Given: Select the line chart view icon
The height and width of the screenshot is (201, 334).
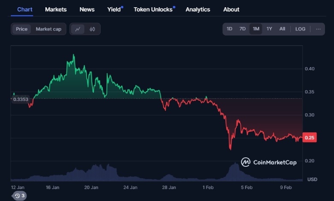Looking at the screenshot, I should point(78,29).
